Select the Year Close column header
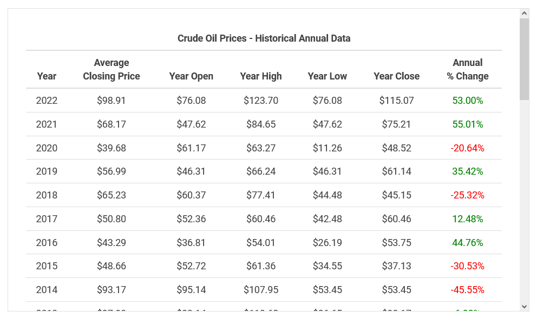 (396, 76)
